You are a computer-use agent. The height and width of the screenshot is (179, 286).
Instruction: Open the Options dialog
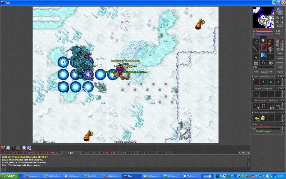click(x=280, y=63)
